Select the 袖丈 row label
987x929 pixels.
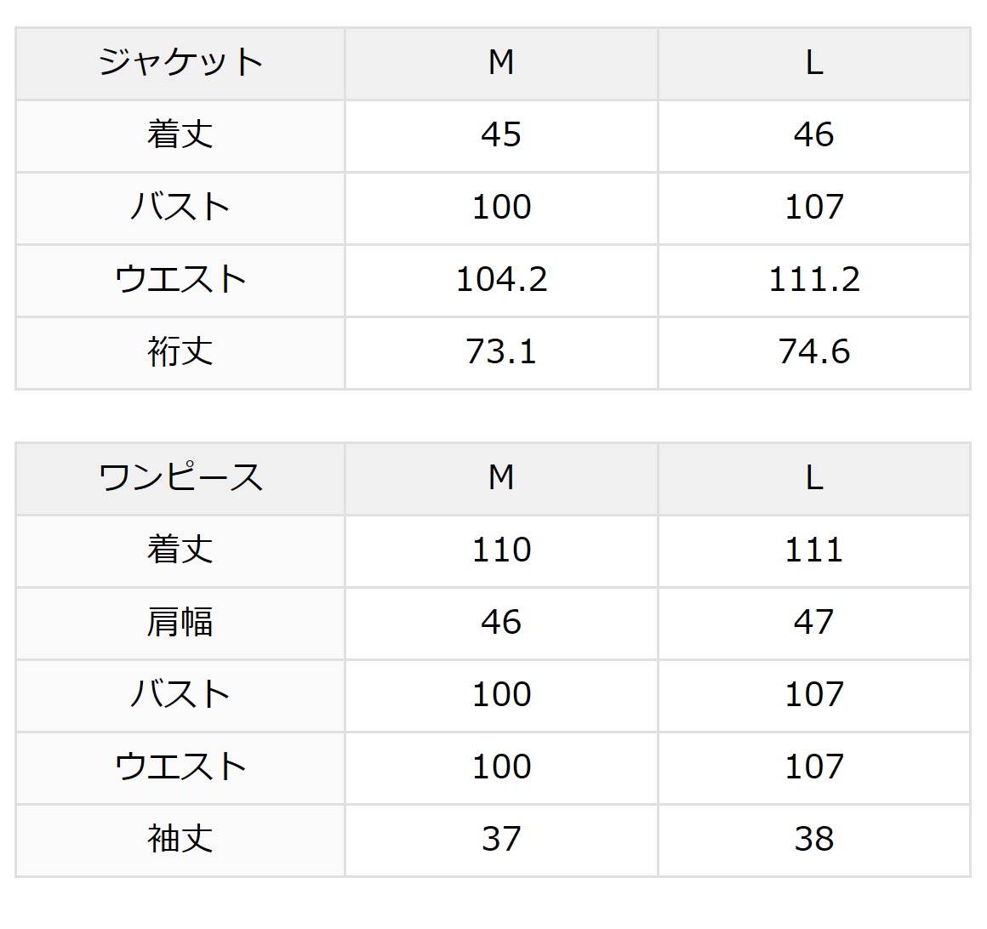pos(180,840)
